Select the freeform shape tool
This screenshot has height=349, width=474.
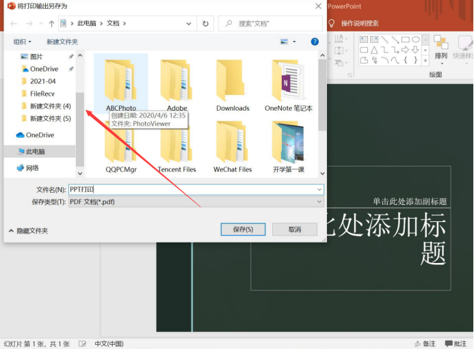click(364, 60)
